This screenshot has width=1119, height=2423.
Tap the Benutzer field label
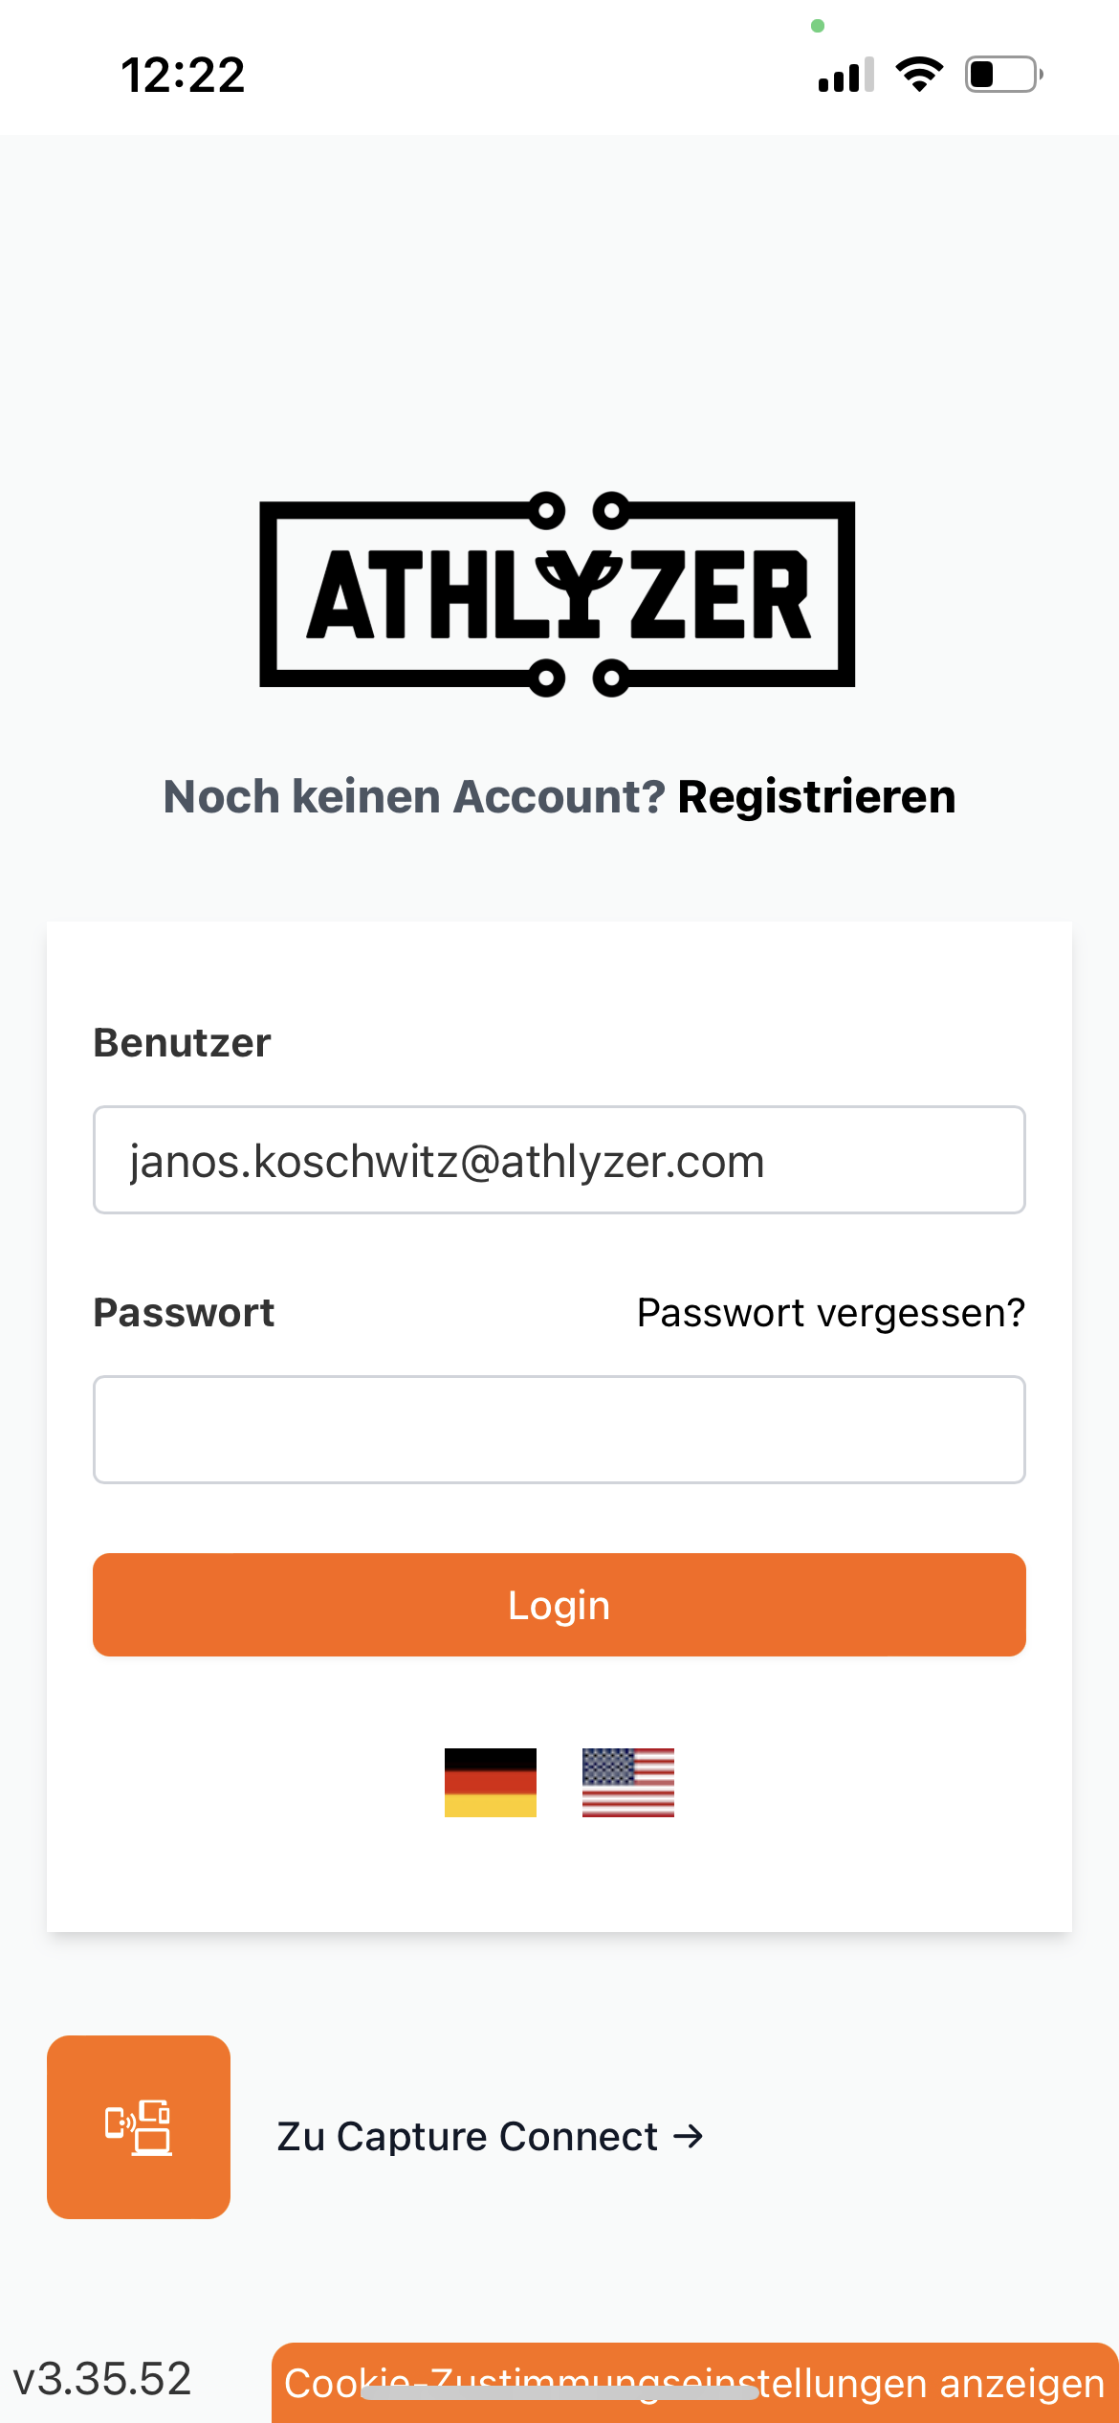pos(182,1043)
